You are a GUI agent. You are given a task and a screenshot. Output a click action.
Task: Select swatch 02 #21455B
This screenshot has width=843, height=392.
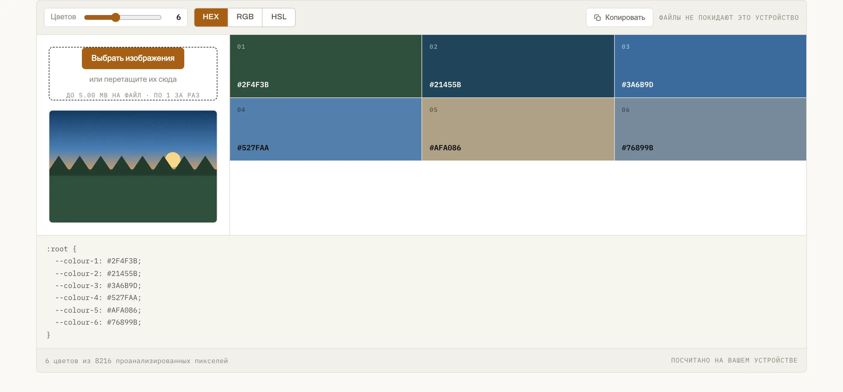pyautogui.click(x=518, y=66)
